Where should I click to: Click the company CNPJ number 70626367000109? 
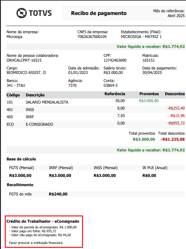(92, 37)
